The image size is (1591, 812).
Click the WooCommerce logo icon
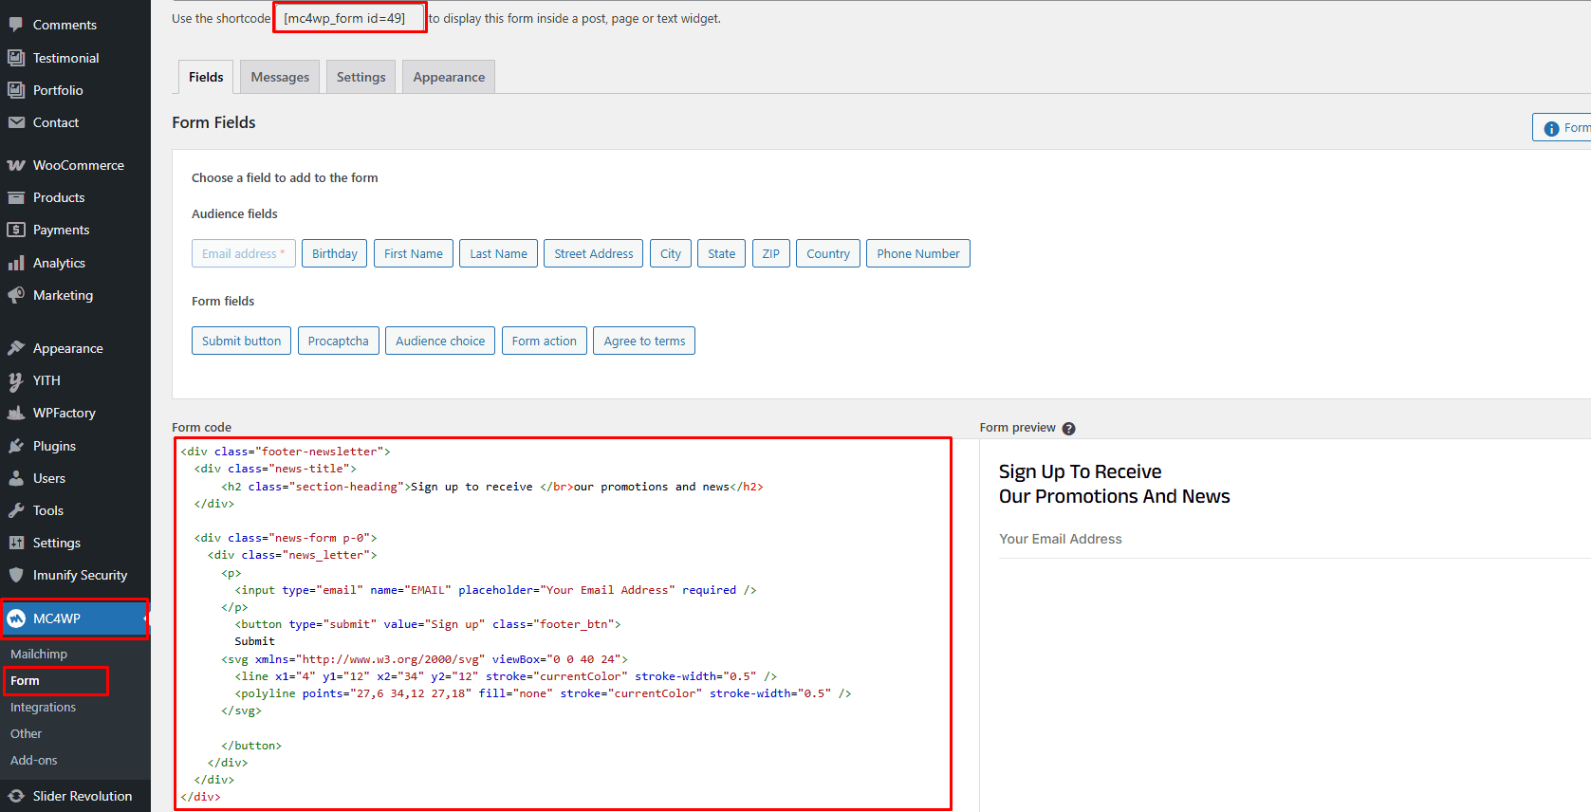(x=16, y=165)
